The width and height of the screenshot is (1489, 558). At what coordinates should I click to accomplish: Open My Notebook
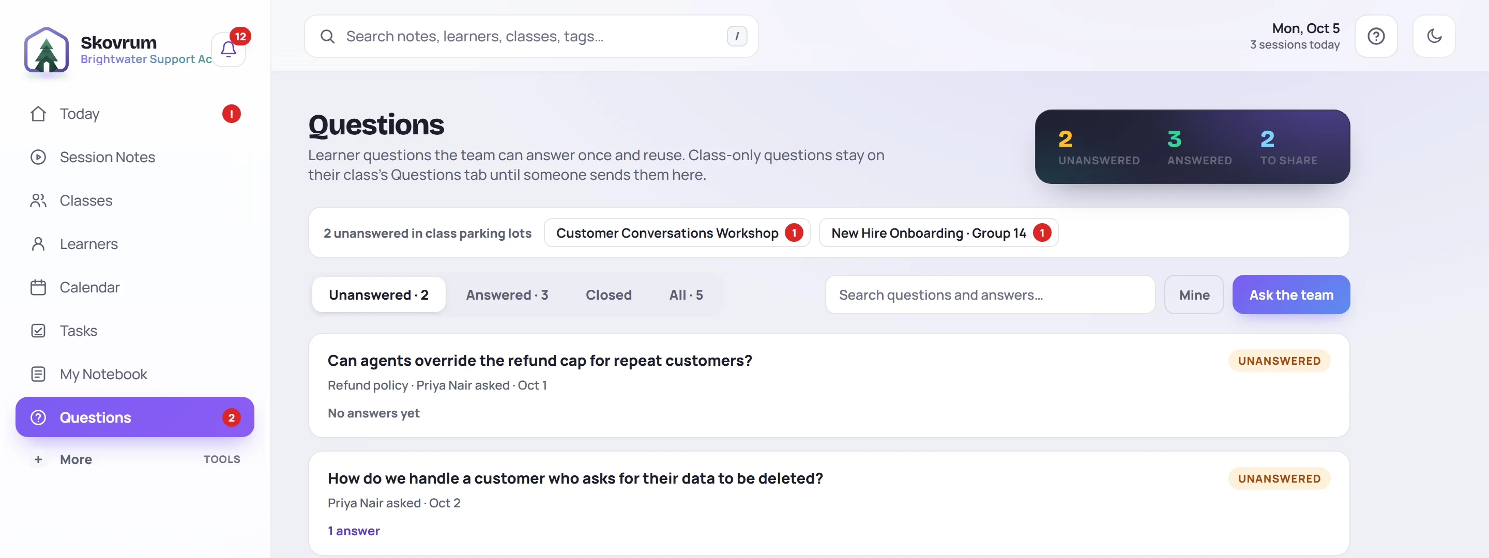coord(134,374)
